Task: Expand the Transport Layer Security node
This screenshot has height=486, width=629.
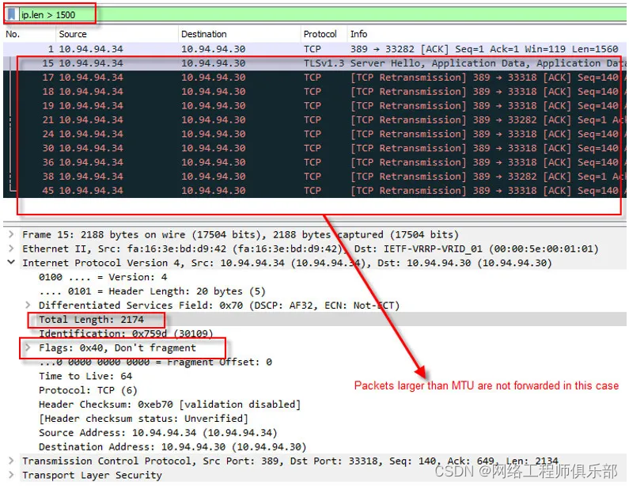Action: pos(11,475)
